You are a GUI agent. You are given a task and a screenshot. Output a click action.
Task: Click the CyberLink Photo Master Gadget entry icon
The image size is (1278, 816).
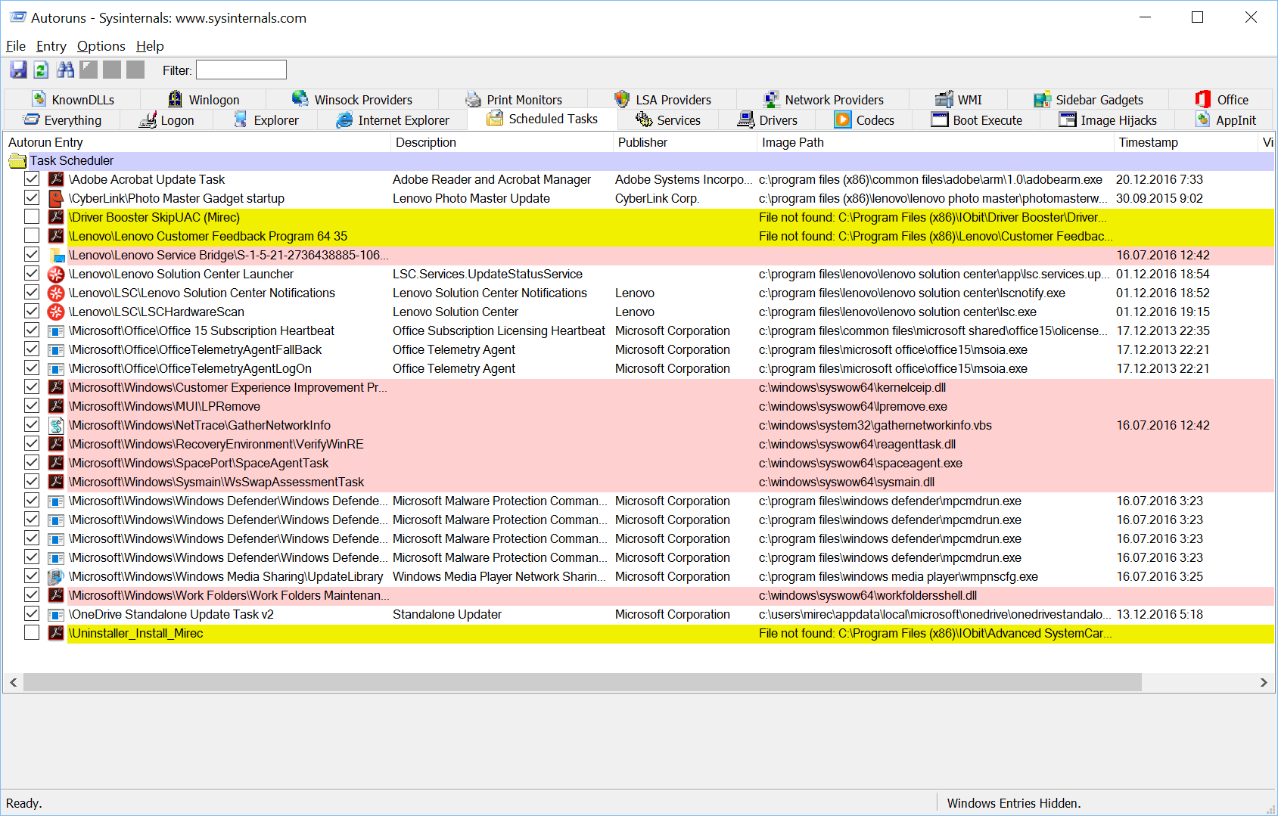click(56, 199)
